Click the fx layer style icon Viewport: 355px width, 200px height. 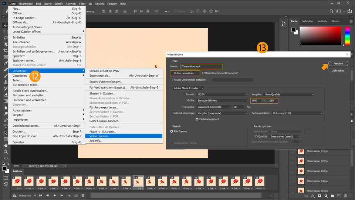coord(313,195)
